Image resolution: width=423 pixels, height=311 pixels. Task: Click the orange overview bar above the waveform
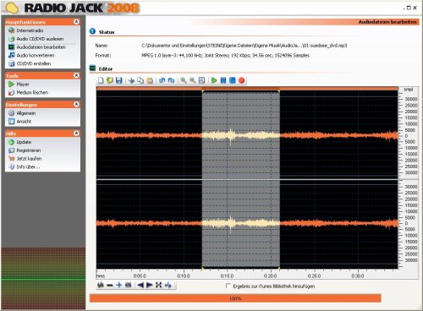coord(247,89)
